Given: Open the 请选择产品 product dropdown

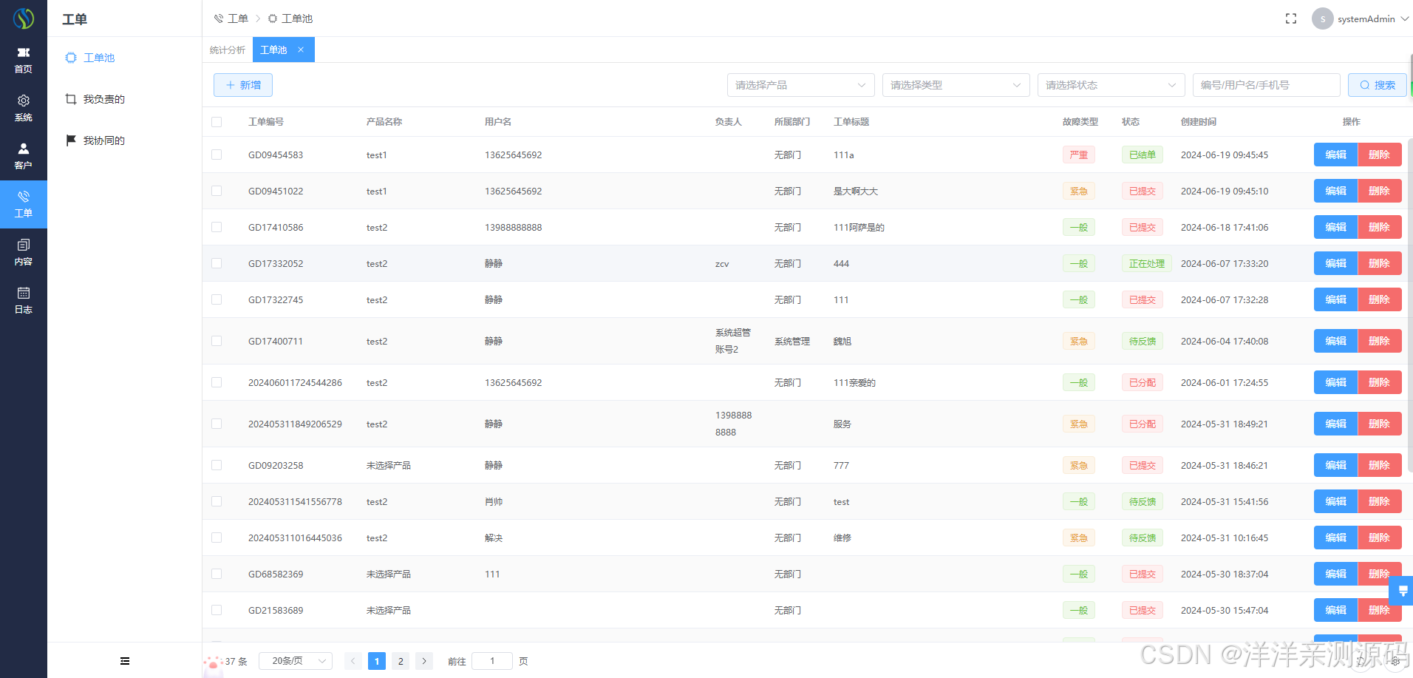Looking at the screenshot, I should [x=800, y=85].
